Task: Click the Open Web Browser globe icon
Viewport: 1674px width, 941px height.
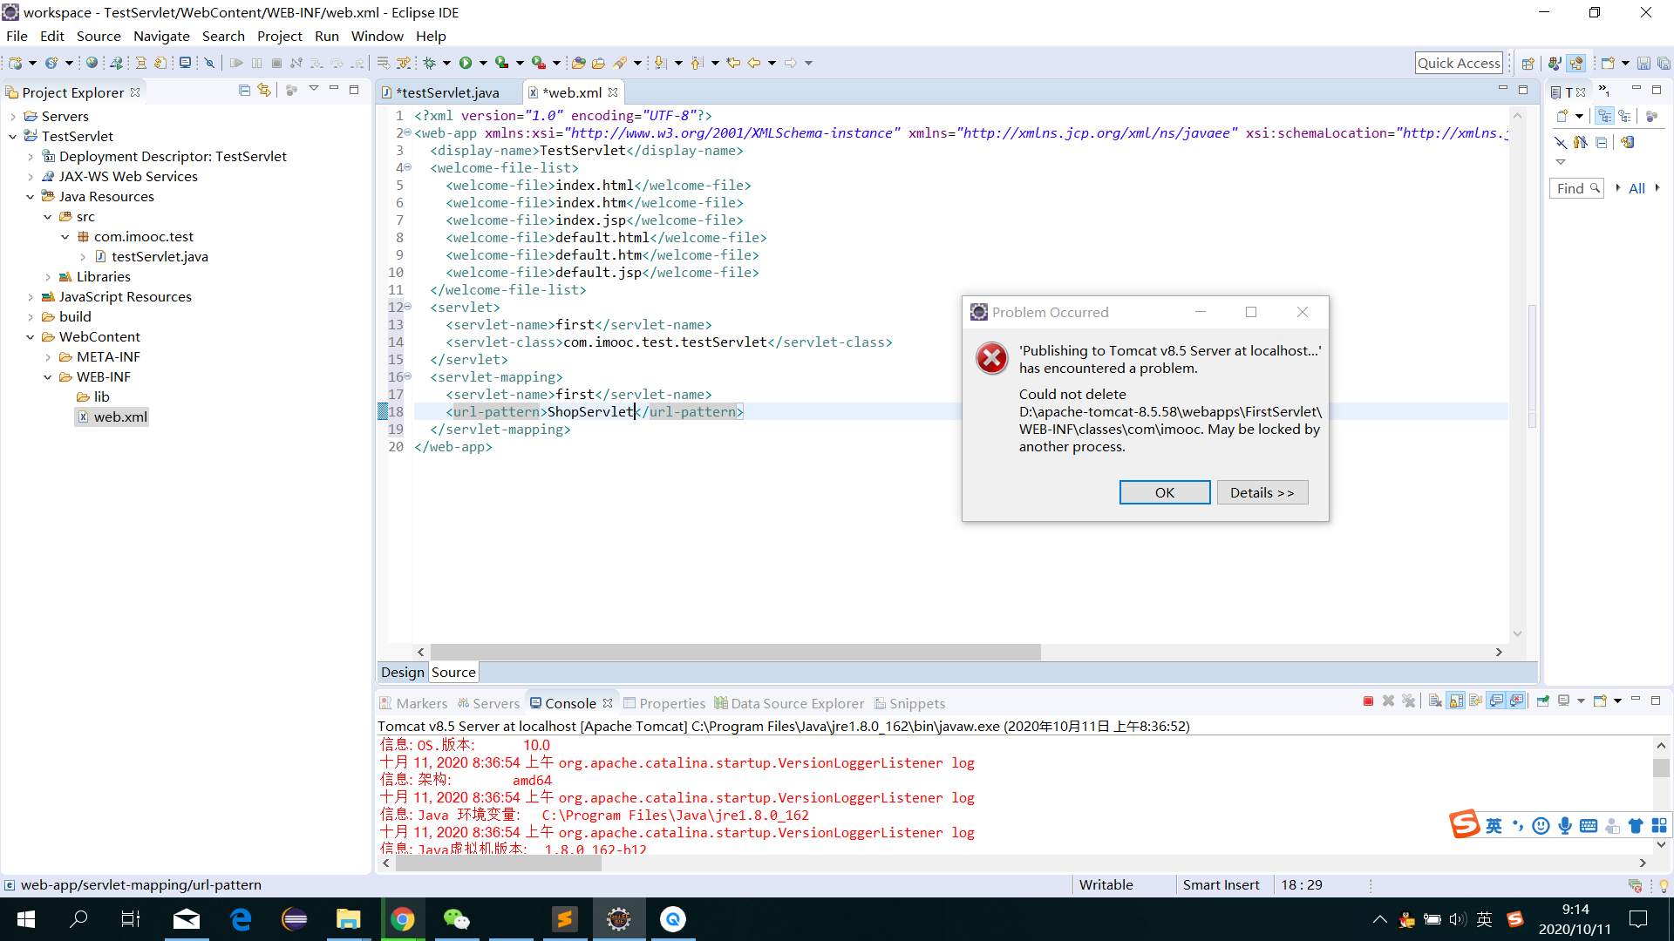Action: 92,63
